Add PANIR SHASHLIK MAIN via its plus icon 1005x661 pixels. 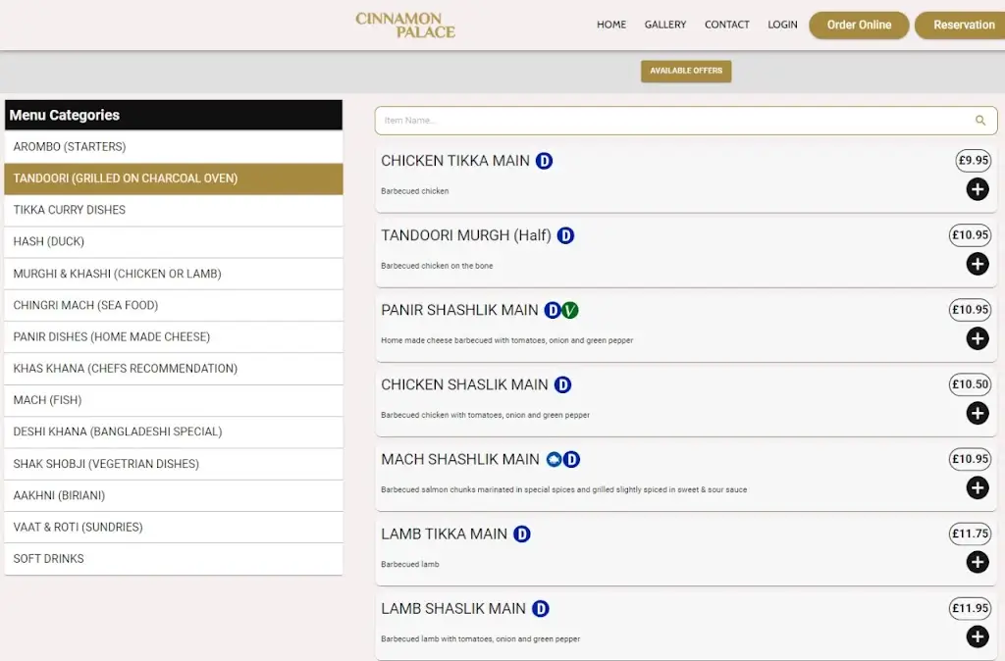[x=978, y=338]
